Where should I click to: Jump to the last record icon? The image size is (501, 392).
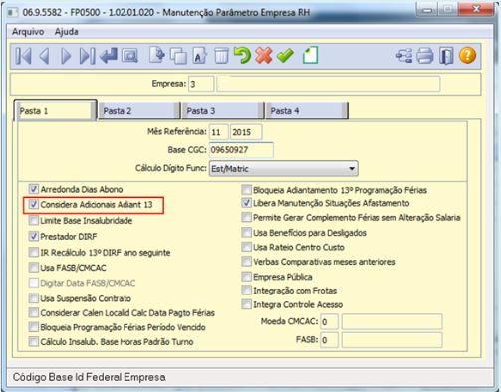tap(87, 56)
